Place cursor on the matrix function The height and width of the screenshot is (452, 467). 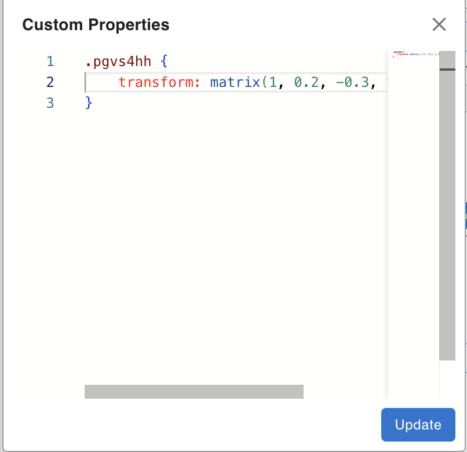click(x=235, y=82)
